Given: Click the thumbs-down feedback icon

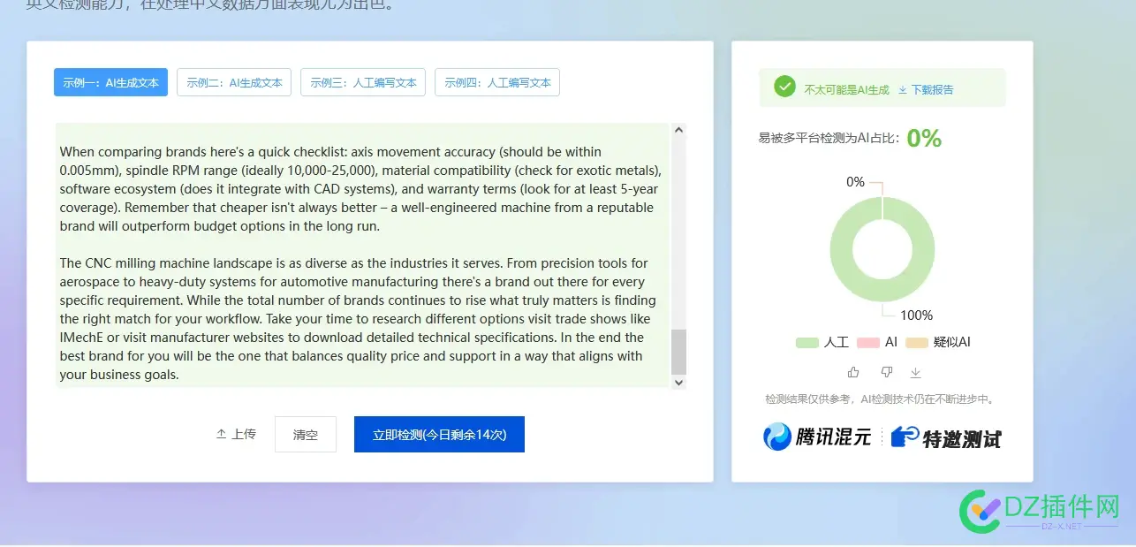Looking at the screenshot, I should point(885,372).
